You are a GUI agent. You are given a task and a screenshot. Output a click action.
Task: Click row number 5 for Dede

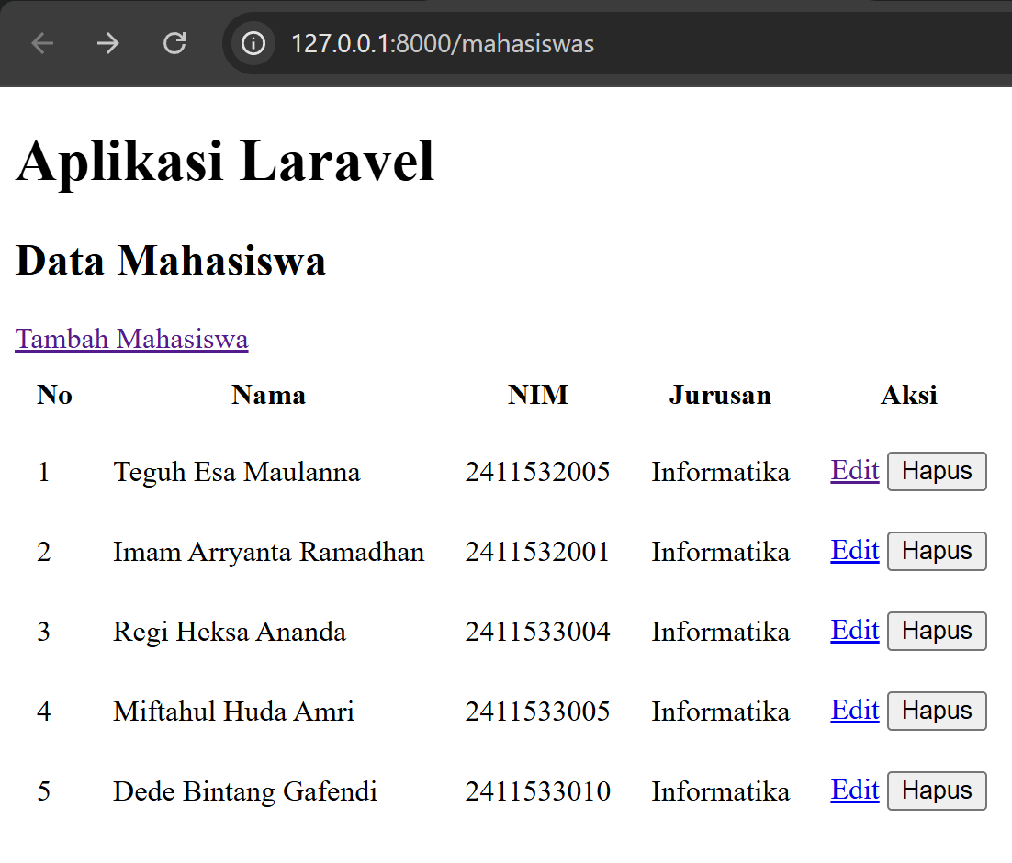pyautogui.click(x=44, y=791)
